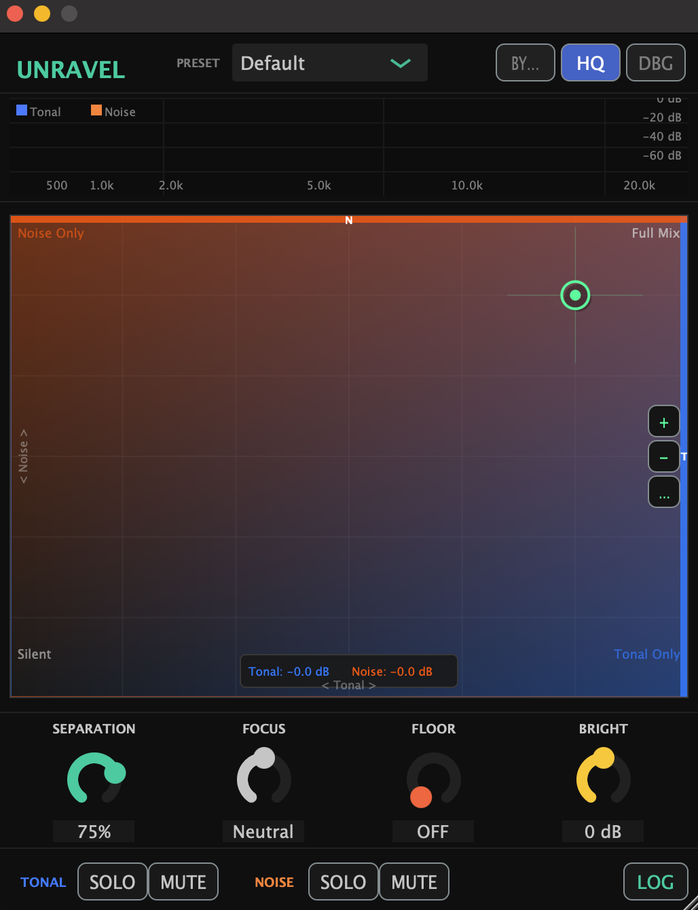Click the SEPARATION knob label
698x910 pixels.
tap(94, 729)
